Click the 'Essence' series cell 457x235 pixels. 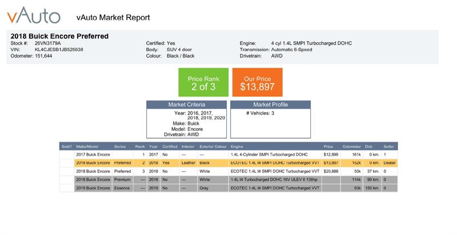click(x=122, y=188)
